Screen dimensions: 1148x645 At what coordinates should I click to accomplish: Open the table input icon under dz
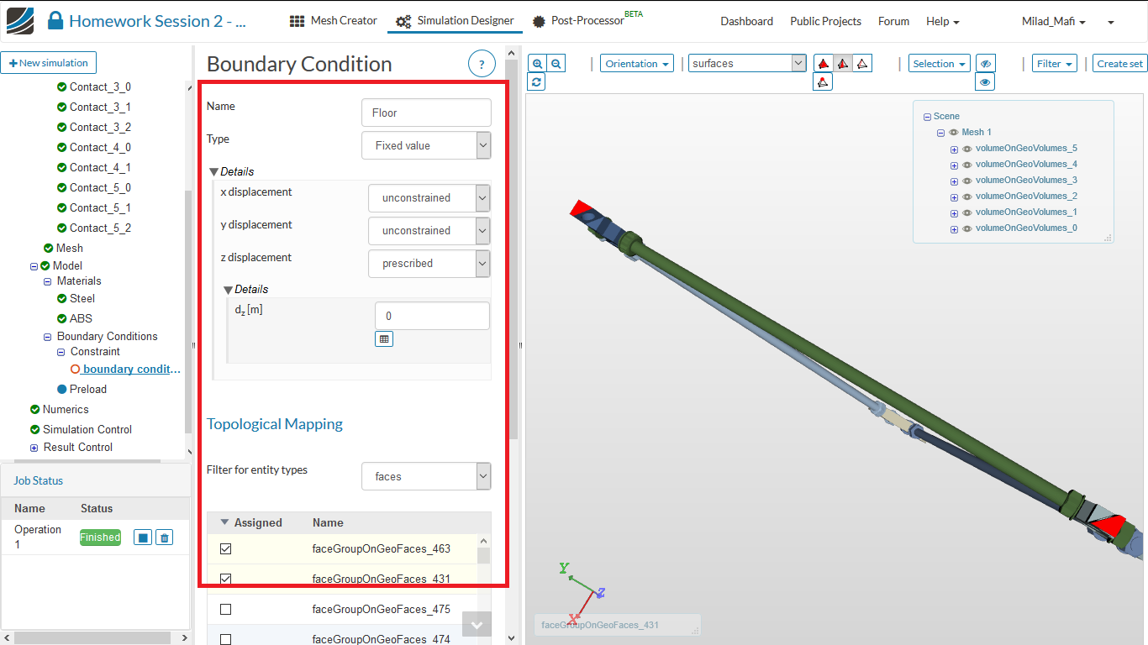coord(384,338)
